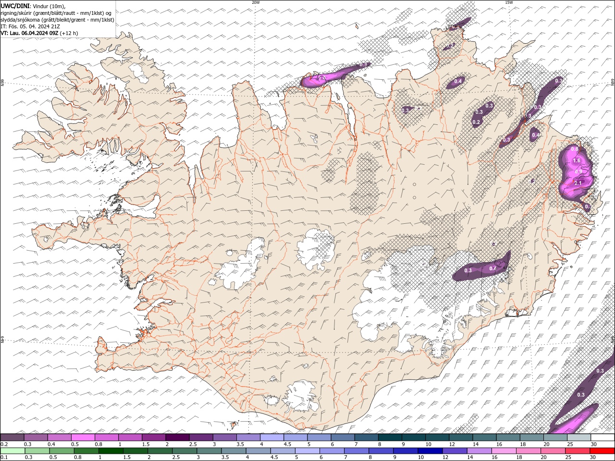Click the 1.6 precipitation value label

tap(577, 161)
